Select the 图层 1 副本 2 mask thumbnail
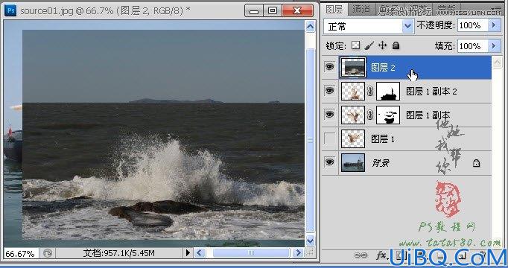508x268 pixels. [x=388, y=92]
